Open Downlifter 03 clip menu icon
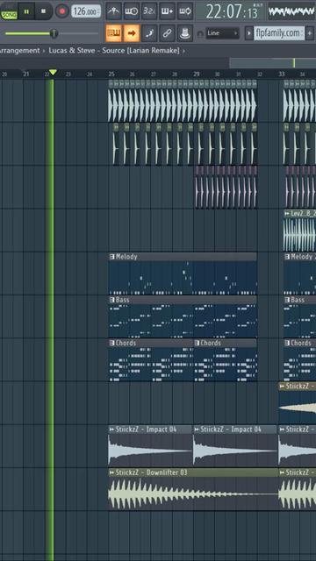Screen dimensions: 316x561 [111, 472]
